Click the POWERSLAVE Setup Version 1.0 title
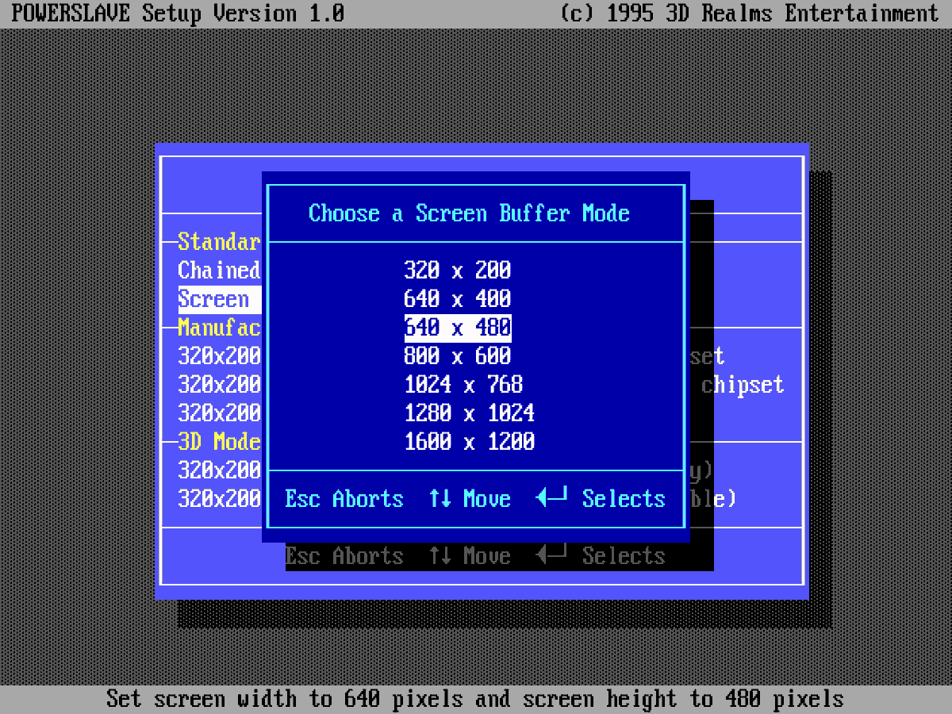The width and height of the screenshot is (952, 714). tap(178, 13)
